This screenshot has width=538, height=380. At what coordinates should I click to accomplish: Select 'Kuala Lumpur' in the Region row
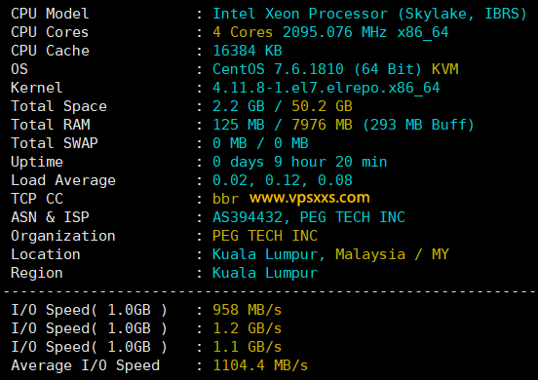pos(265,274)
